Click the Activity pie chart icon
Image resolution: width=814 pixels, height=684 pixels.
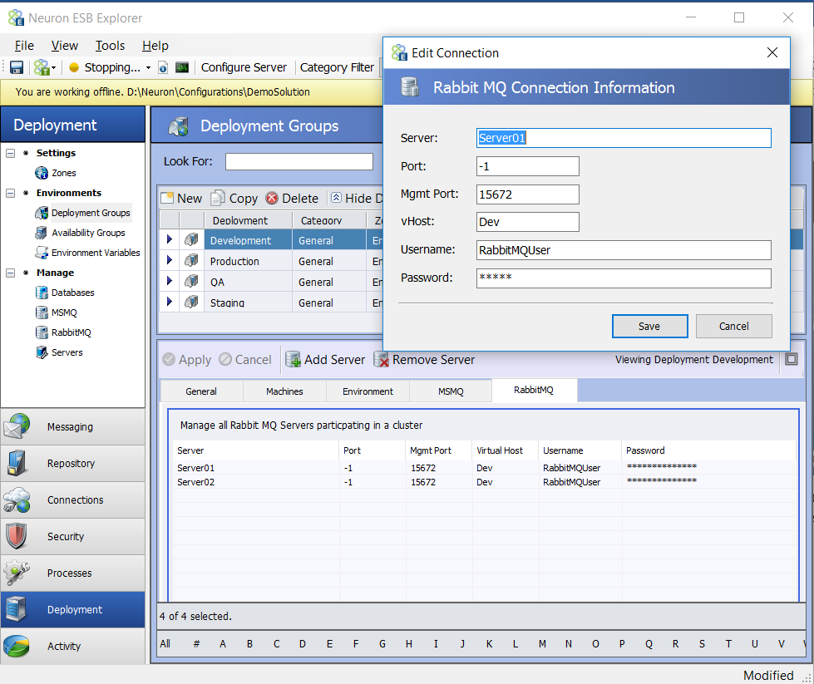tap(17, 646)
